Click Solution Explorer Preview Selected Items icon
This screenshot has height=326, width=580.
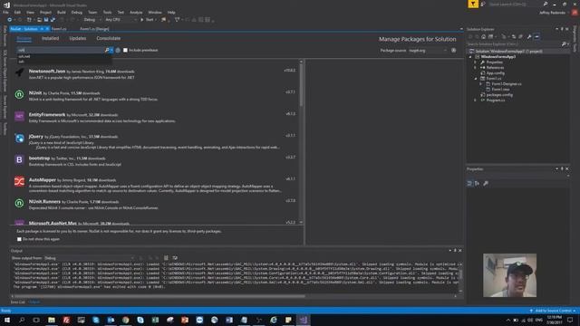pyautogui.click(x=536, y=36)
